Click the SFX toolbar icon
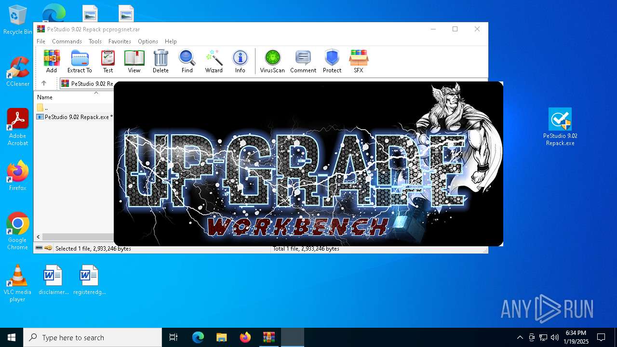Image resolution: width=617 pixels, height=347 pixels. [x=359, y=61]
